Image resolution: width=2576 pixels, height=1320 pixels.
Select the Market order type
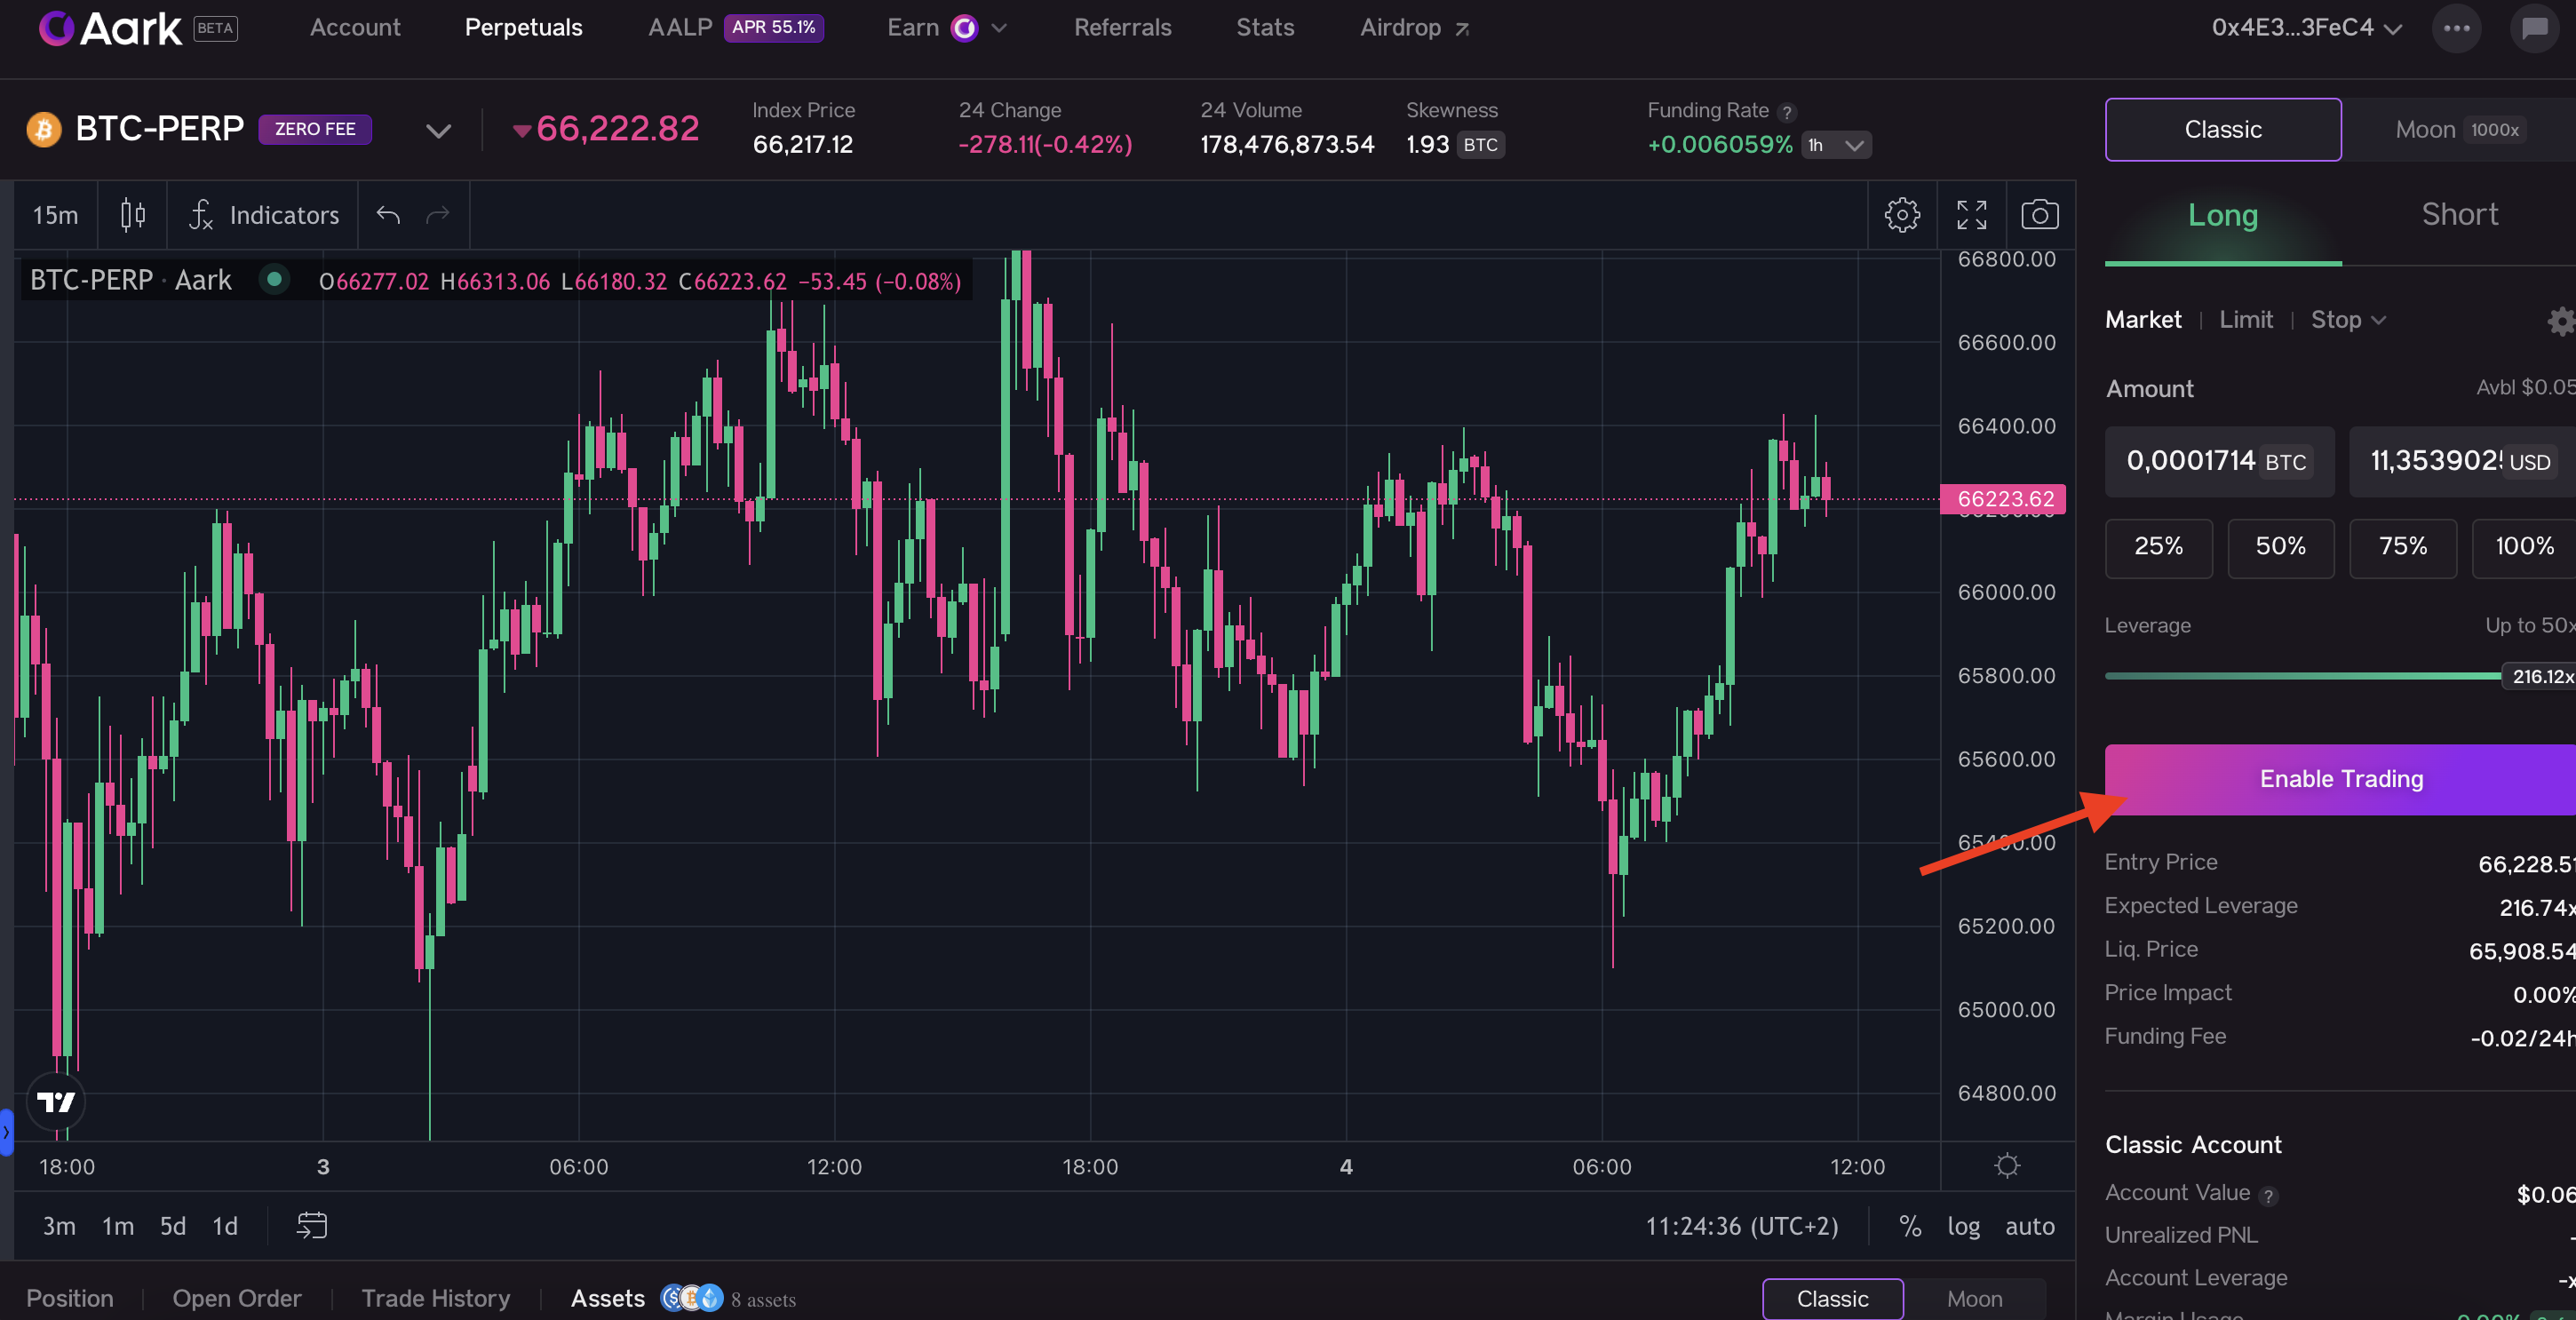[x=2143, y=320]
